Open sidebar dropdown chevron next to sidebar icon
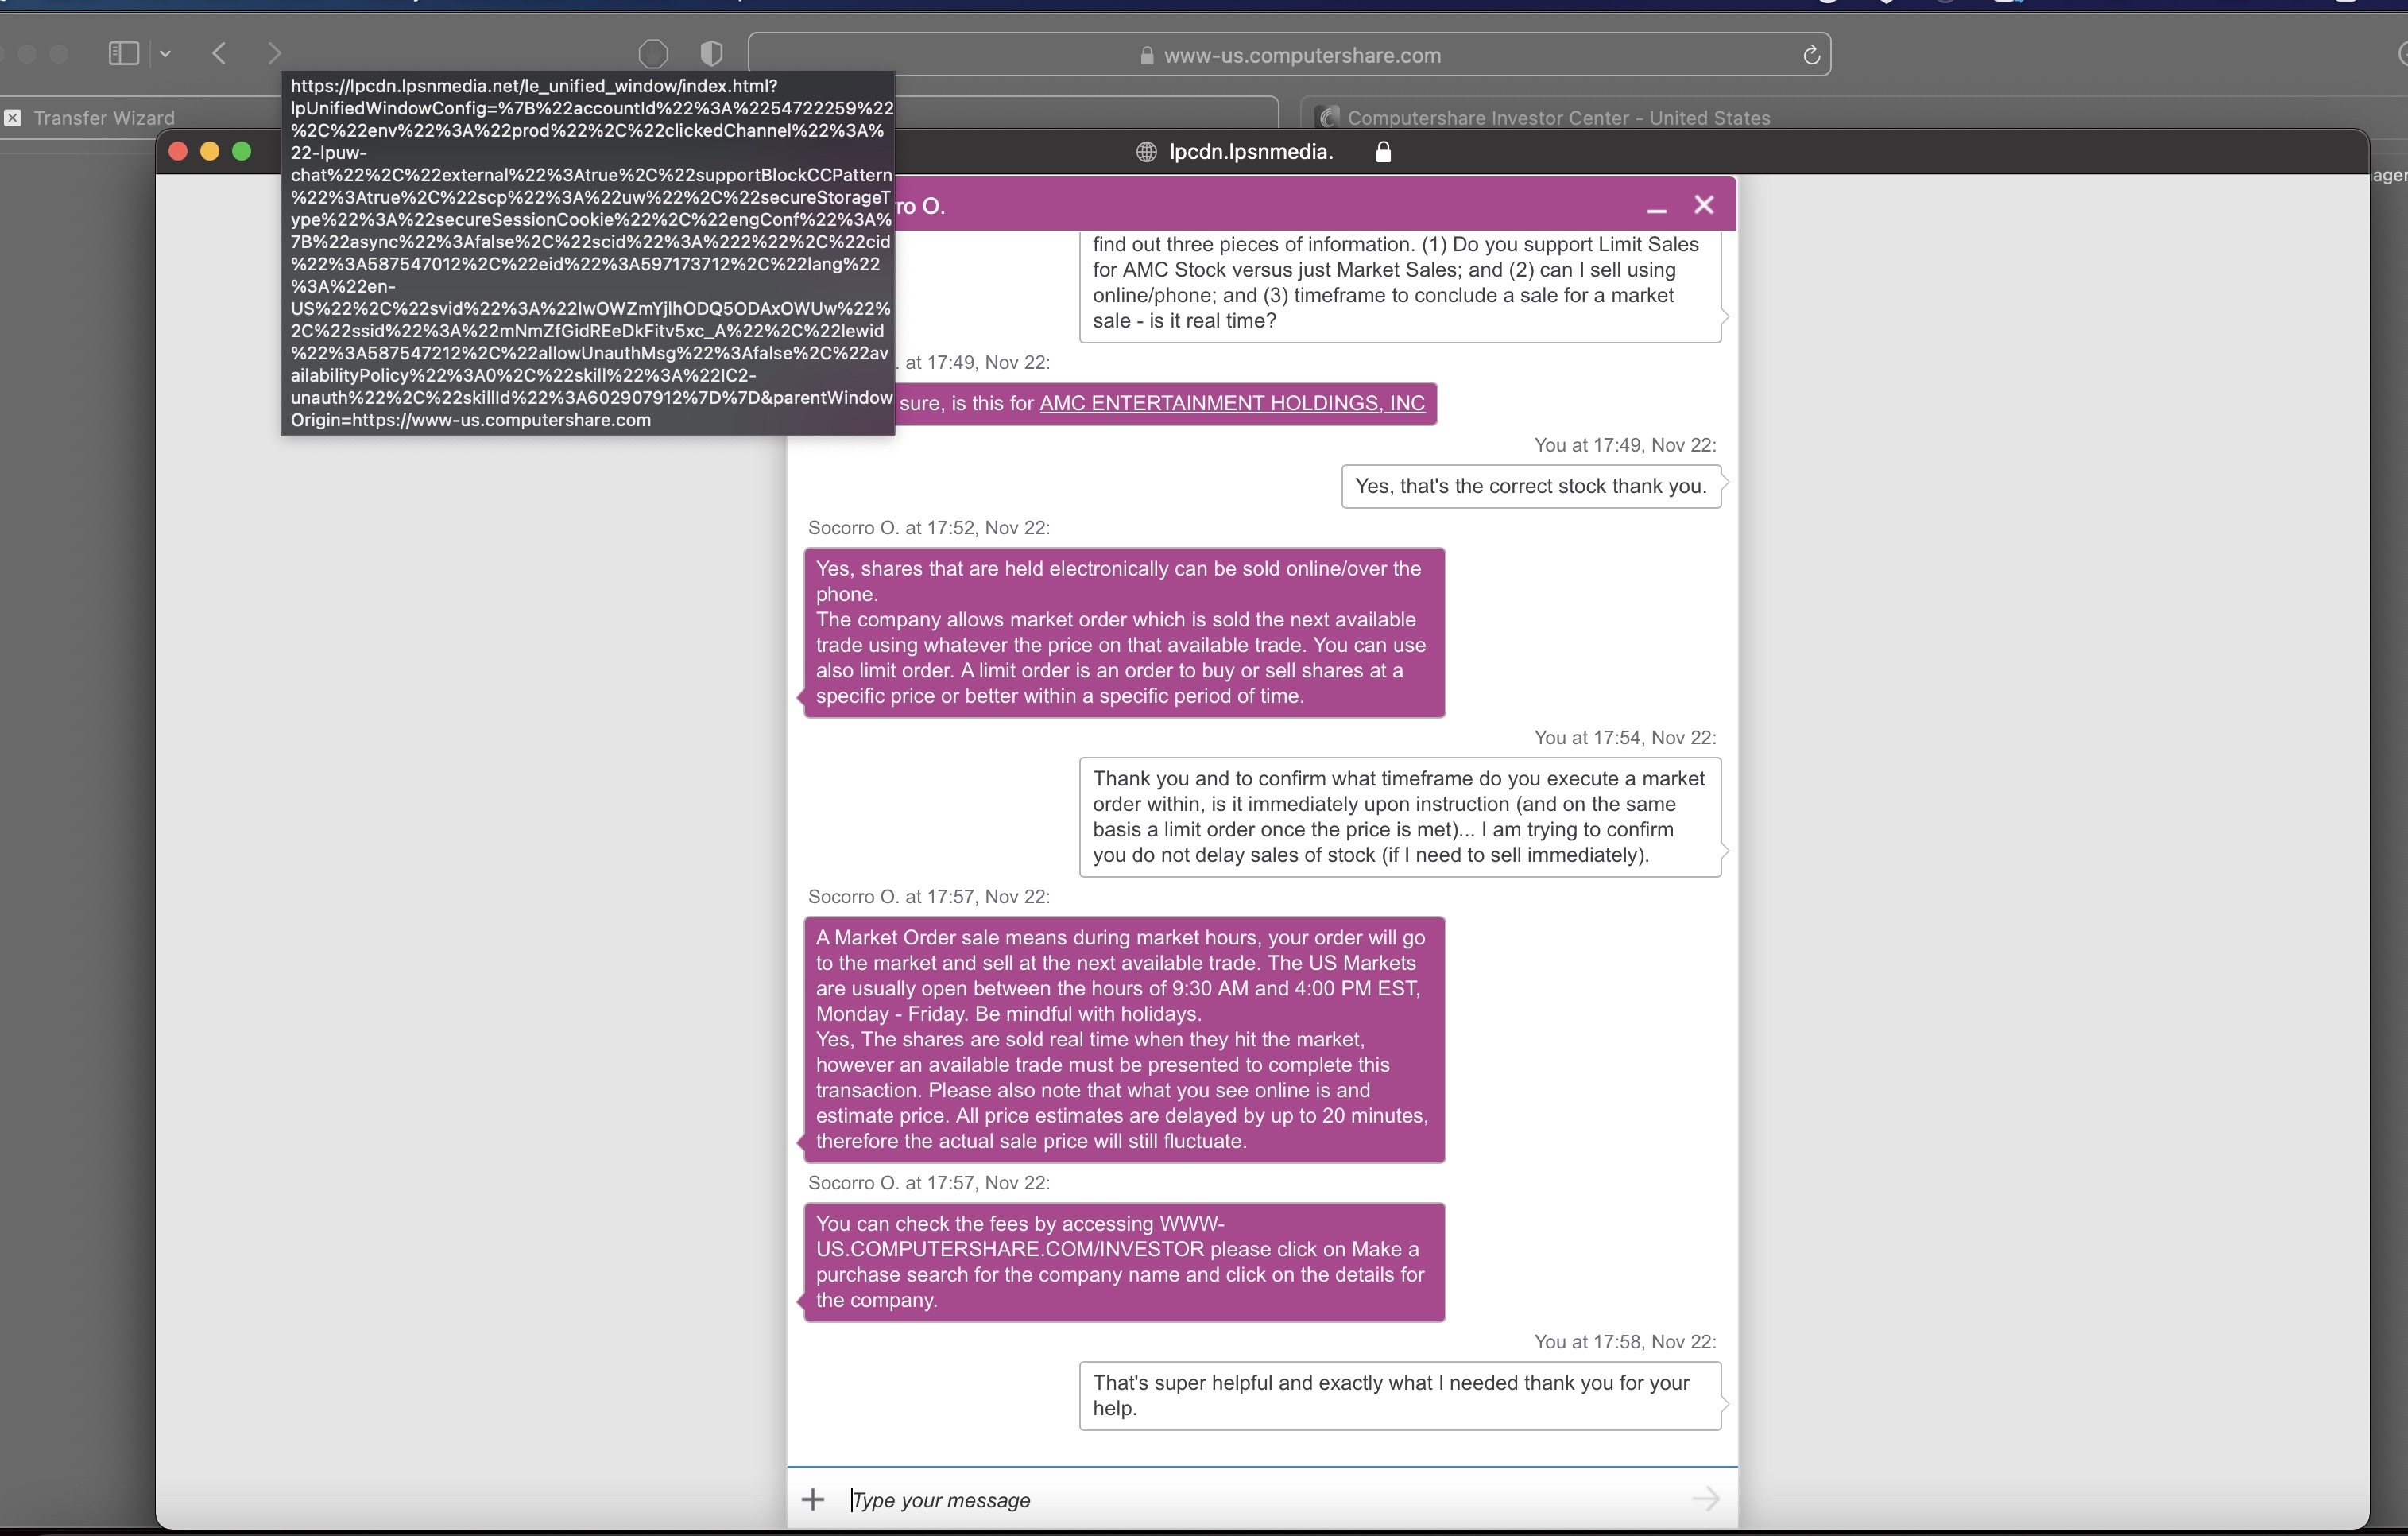This screenshot has width=2408, height=1536. coord(165,54)
